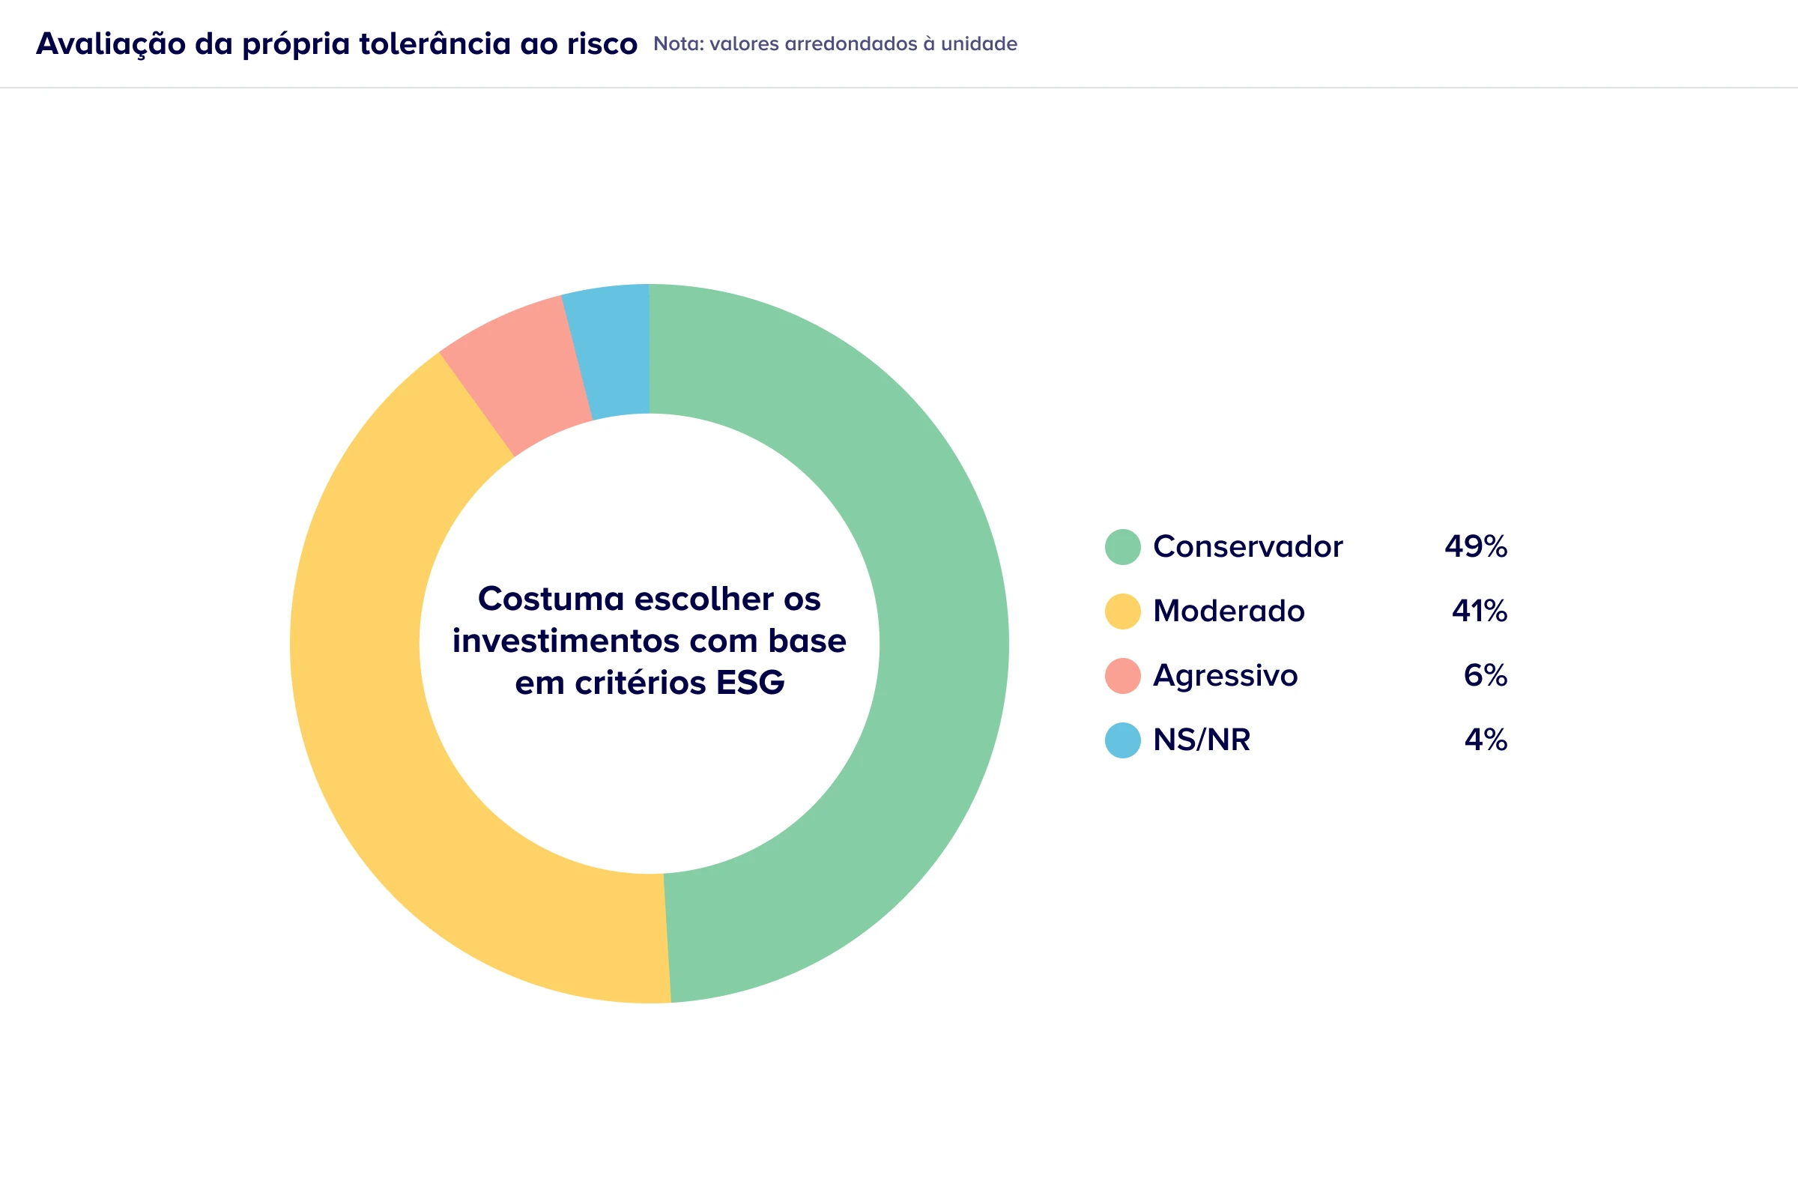The height and width of the screenshot is (1199, 1798).
Task: Click the 41% value in legend
Action: (x=1478, y=611)
